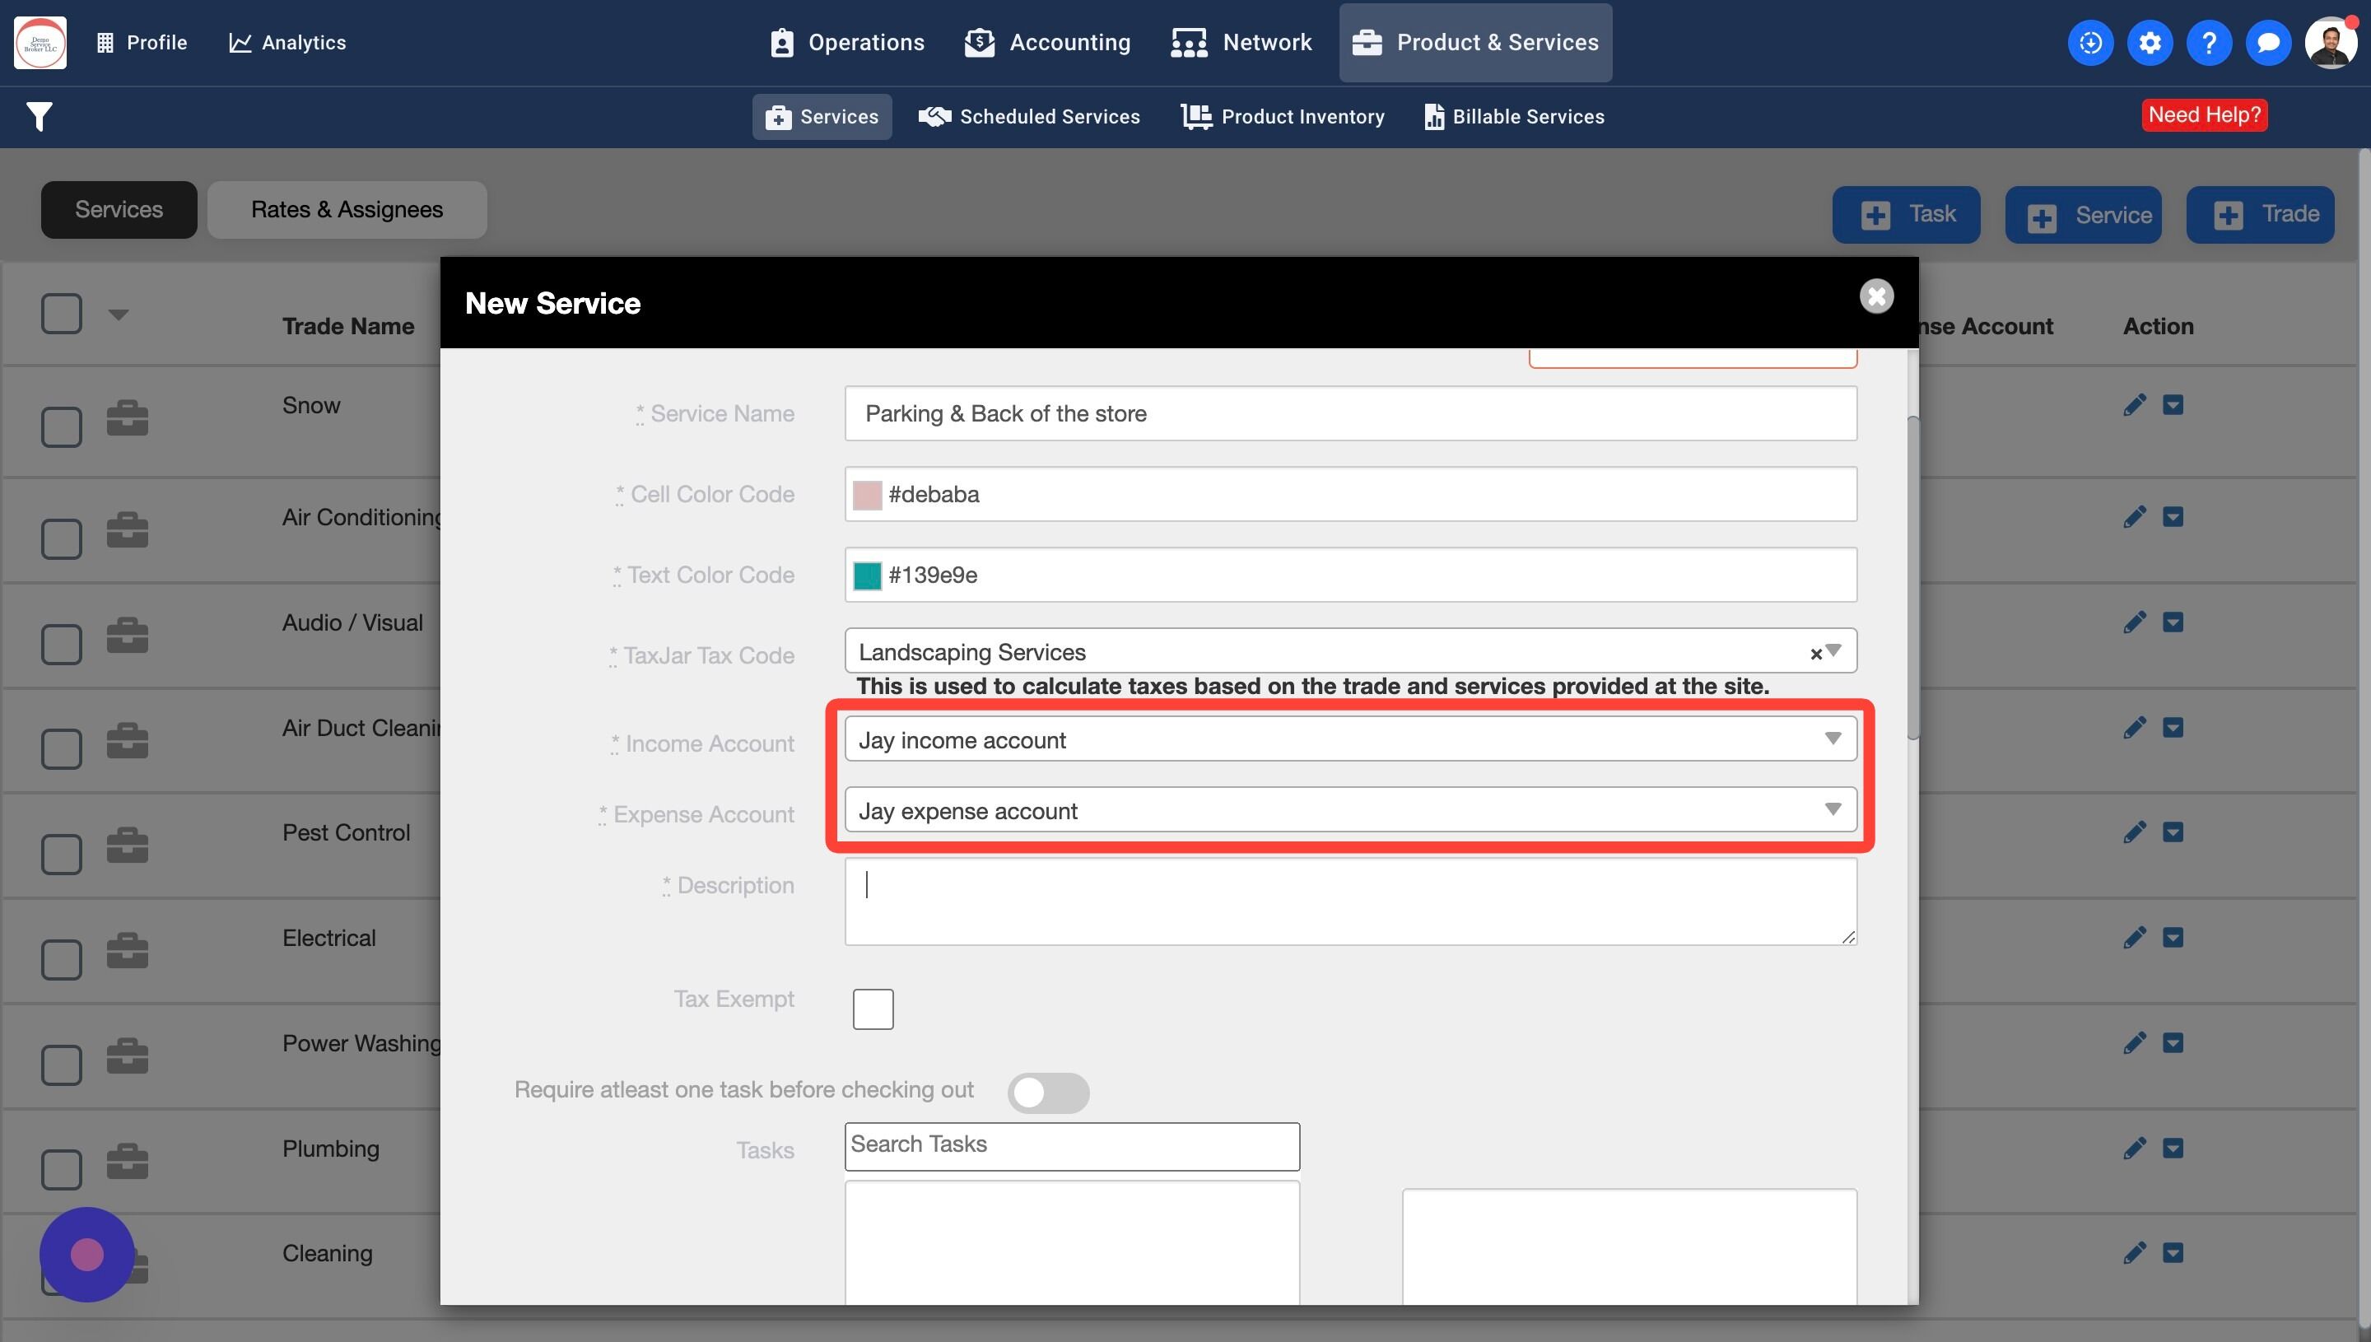Check the Tax Exempt checkbox
The image size is (2371, 1342).
pyautogui.click(x=873, y=1009)
